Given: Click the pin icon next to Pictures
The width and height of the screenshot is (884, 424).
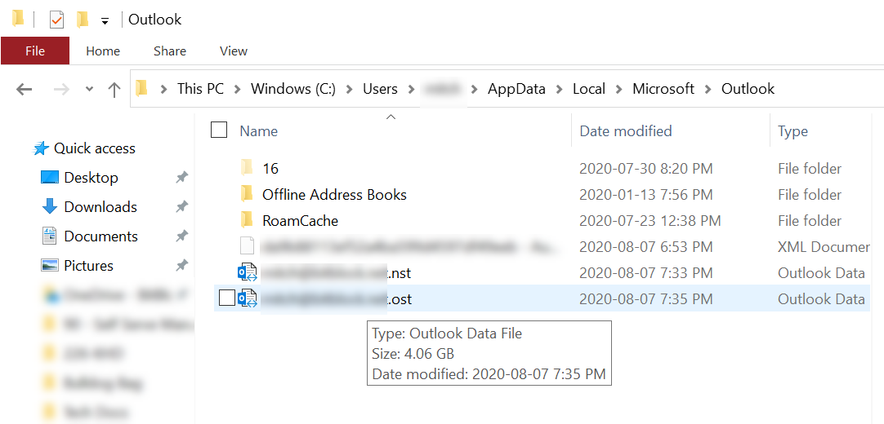Looking at the screenshot, I should [181, 266].
